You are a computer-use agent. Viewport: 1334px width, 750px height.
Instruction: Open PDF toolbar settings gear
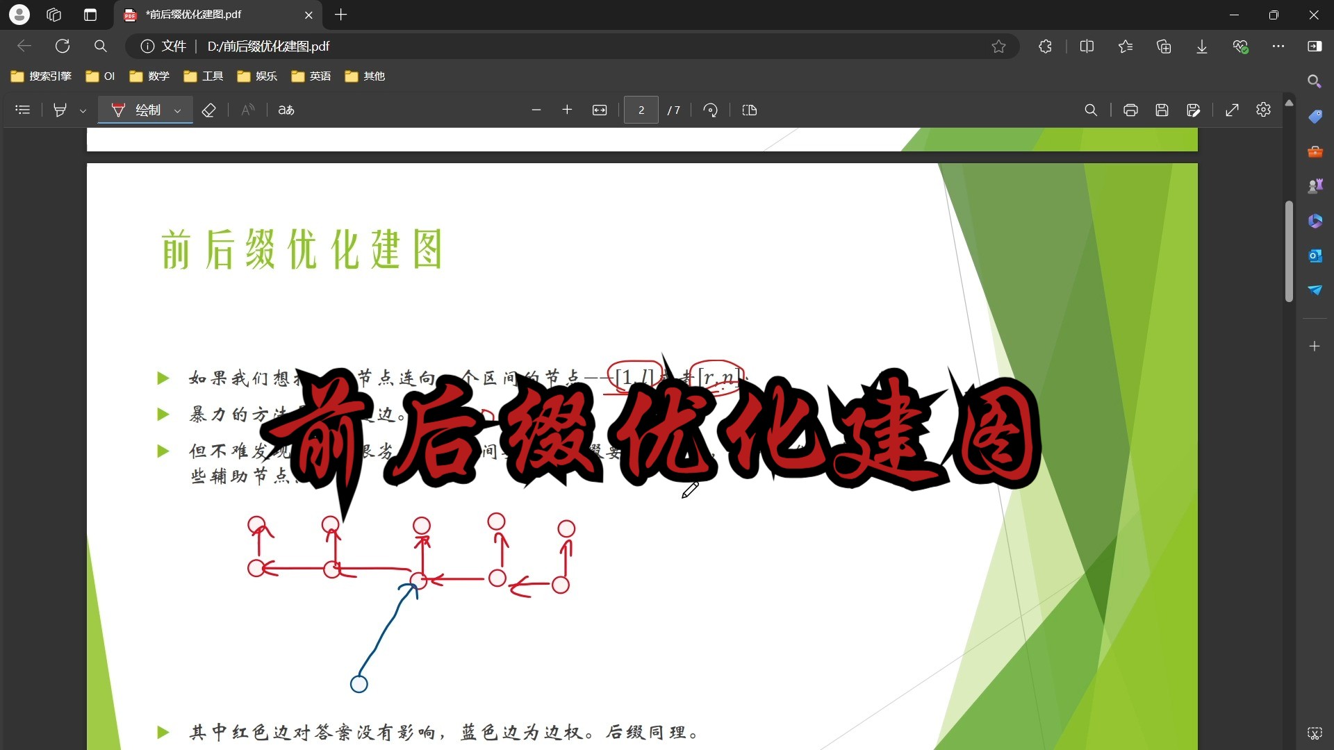pyautogui.click(x=1264, y=110)
